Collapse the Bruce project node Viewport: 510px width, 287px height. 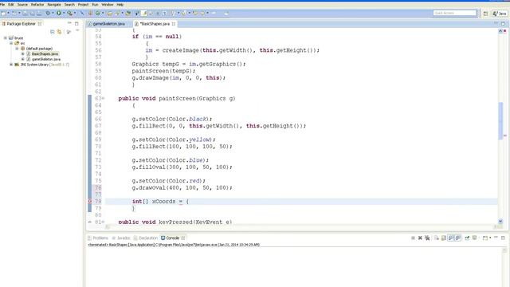coord(6,37)
